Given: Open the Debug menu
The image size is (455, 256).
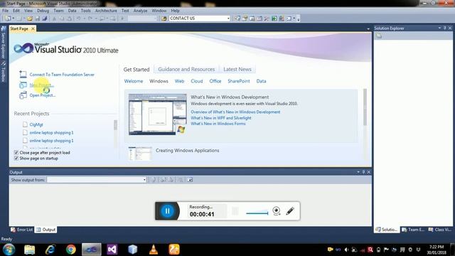Looking at the screenshot, I should click(x=43, y=11).
